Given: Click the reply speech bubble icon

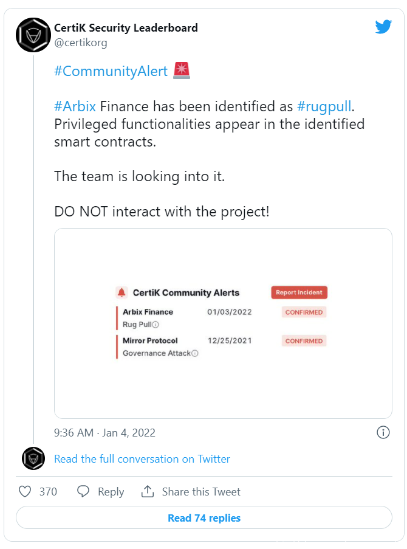Looking at the screenshot, I should pyautogui.click(x=83, y=492).
